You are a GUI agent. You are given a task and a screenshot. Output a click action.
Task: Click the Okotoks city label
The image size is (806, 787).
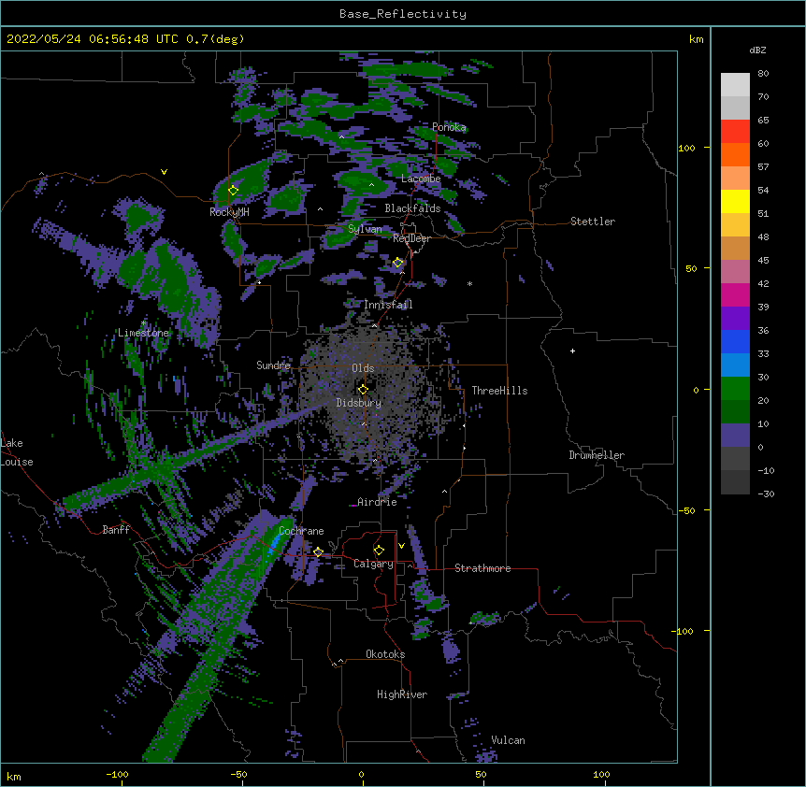click(385, 654)
